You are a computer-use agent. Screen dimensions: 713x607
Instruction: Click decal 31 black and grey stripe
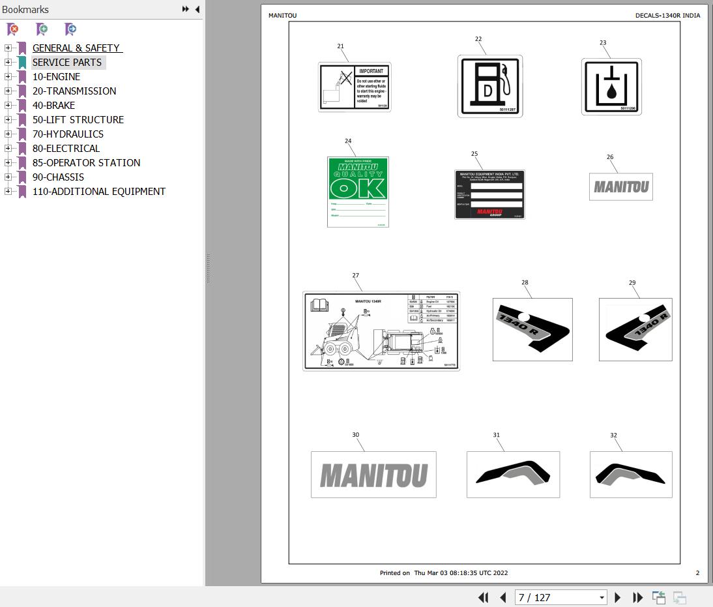(x=513, y=475)
